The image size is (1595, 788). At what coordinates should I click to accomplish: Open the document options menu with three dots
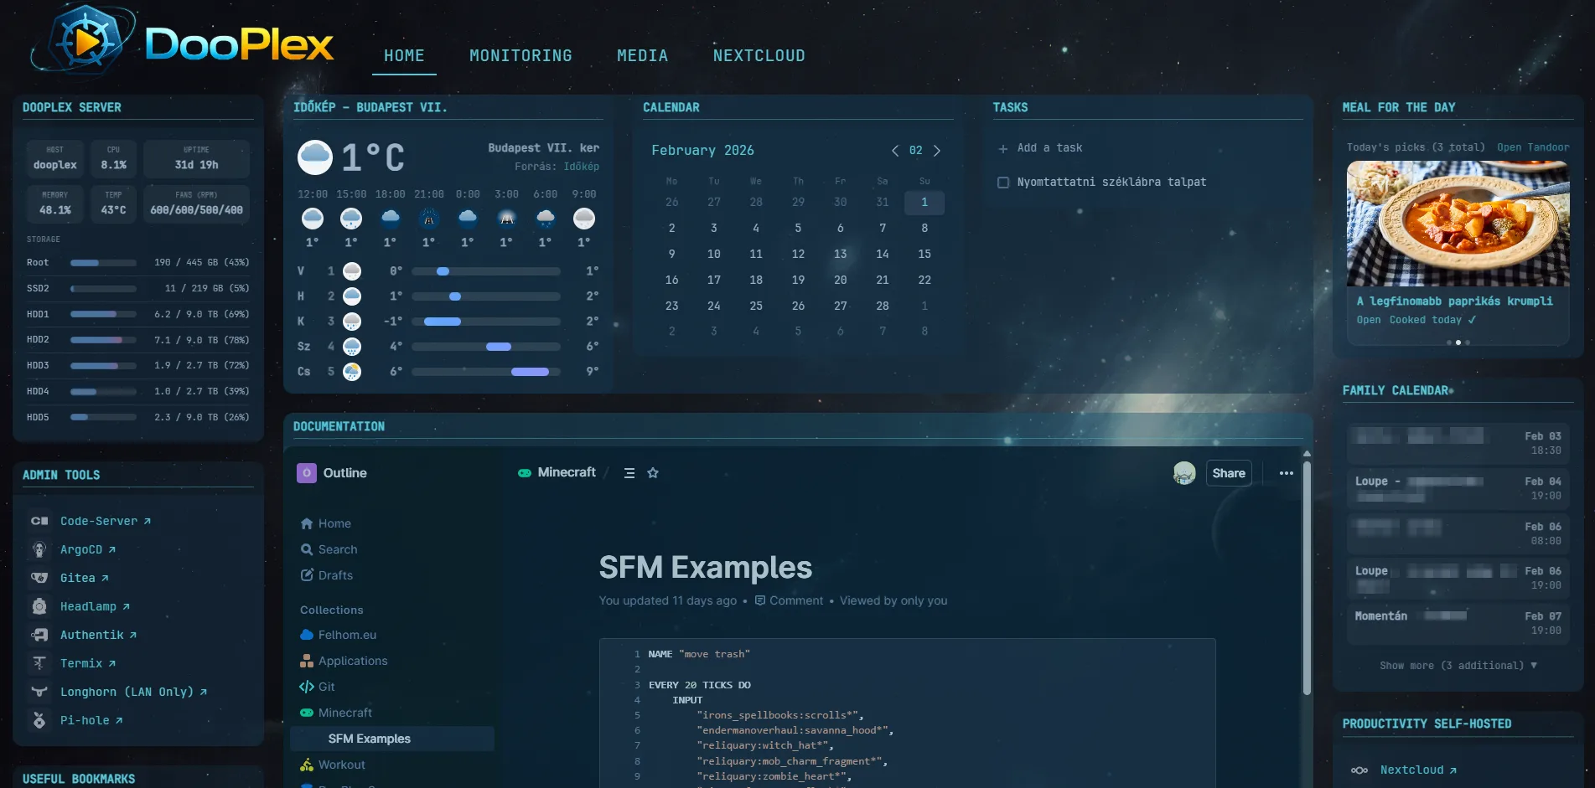(1287, 472)
